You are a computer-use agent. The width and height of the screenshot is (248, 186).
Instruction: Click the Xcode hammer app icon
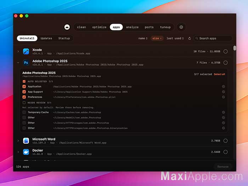(26, 52)
